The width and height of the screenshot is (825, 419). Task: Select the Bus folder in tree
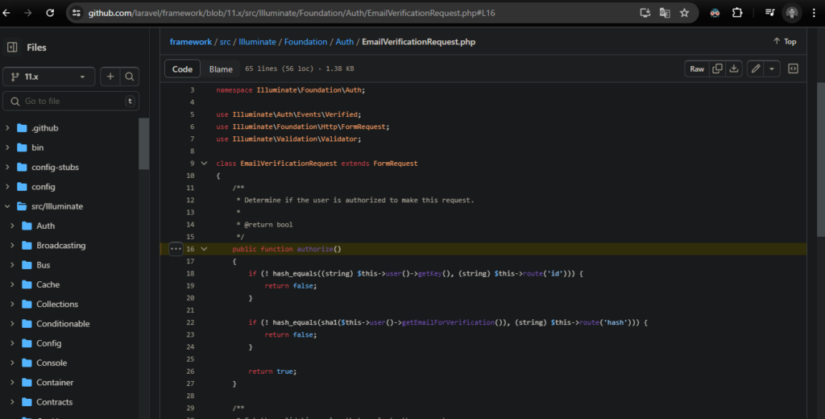[44, 265]
